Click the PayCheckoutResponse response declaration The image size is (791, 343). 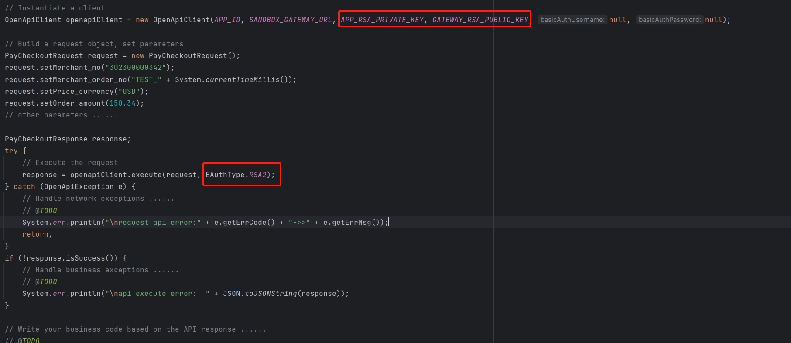(x=68, y=139)
